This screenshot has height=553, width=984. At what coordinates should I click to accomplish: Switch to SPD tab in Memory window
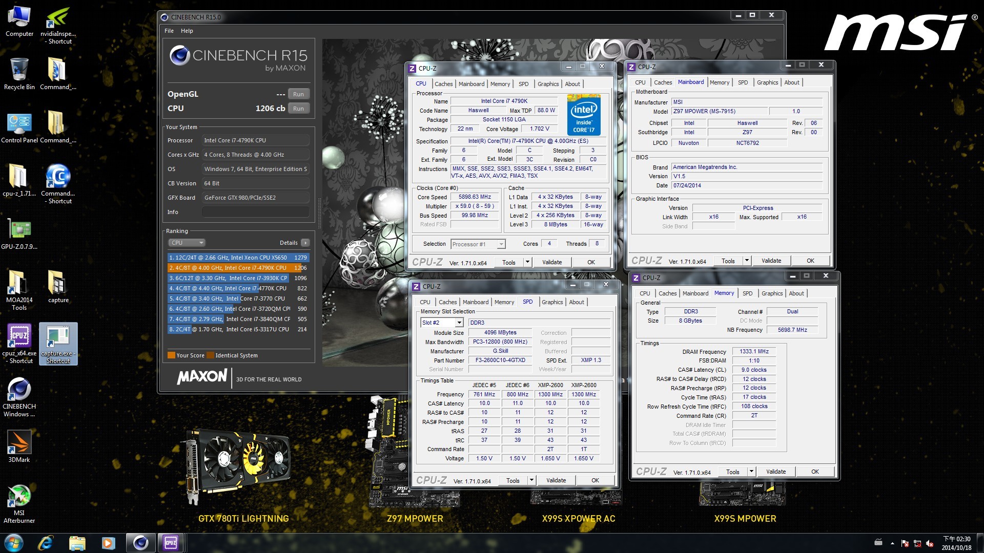tap(747, 293)
